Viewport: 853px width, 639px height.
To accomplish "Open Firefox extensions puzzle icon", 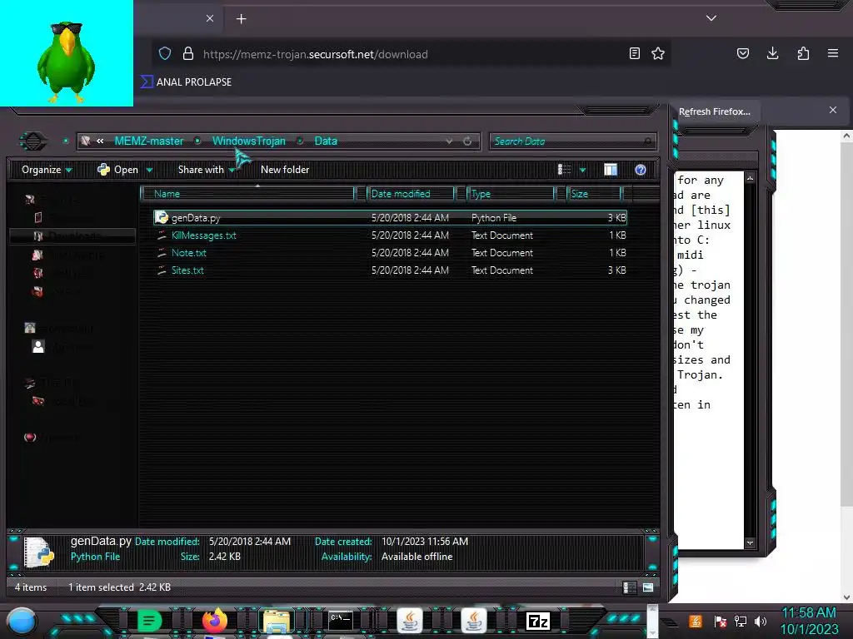I will (x=803, y=53).
